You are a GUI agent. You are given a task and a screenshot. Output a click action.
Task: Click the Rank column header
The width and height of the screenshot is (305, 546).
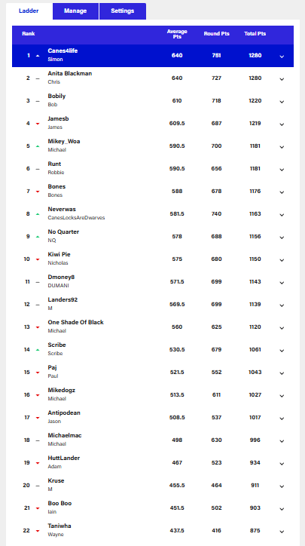28,34
